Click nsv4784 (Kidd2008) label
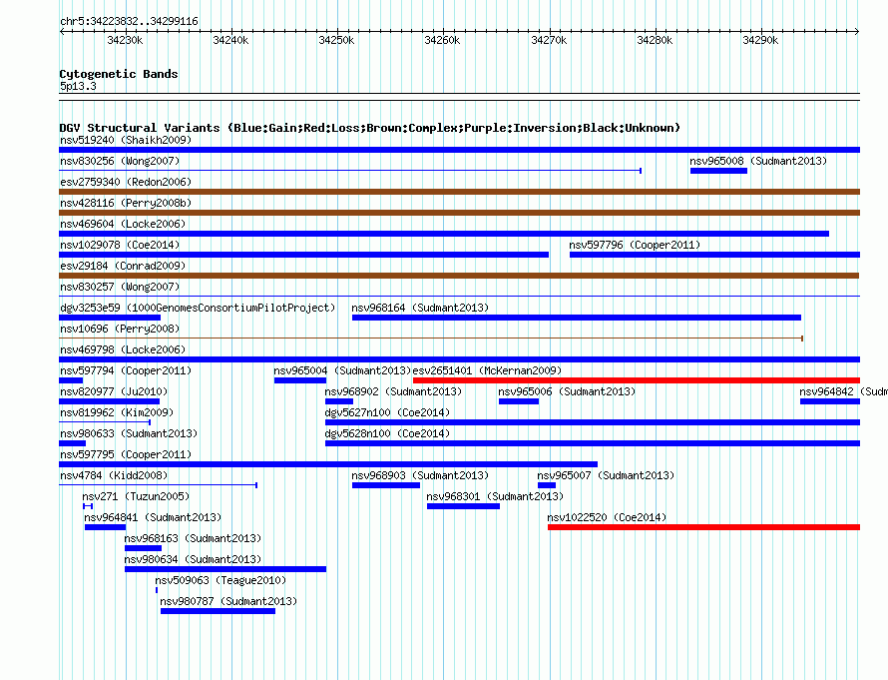Image resolution: width=888 pixels, height=680 pixels. click(114, 475)
